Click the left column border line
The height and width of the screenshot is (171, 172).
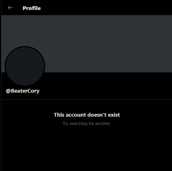pyautogui.click(x=1, y=85)
